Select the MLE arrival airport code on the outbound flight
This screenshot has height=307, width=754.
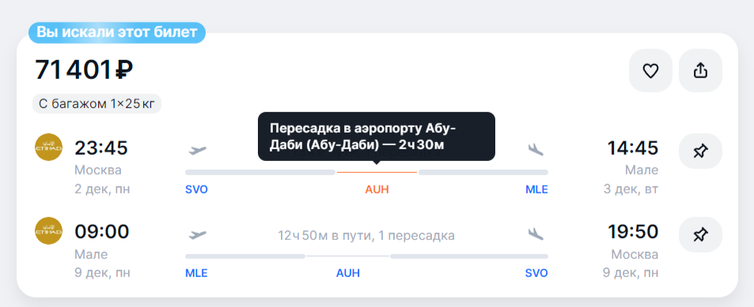tap(536, 189)
